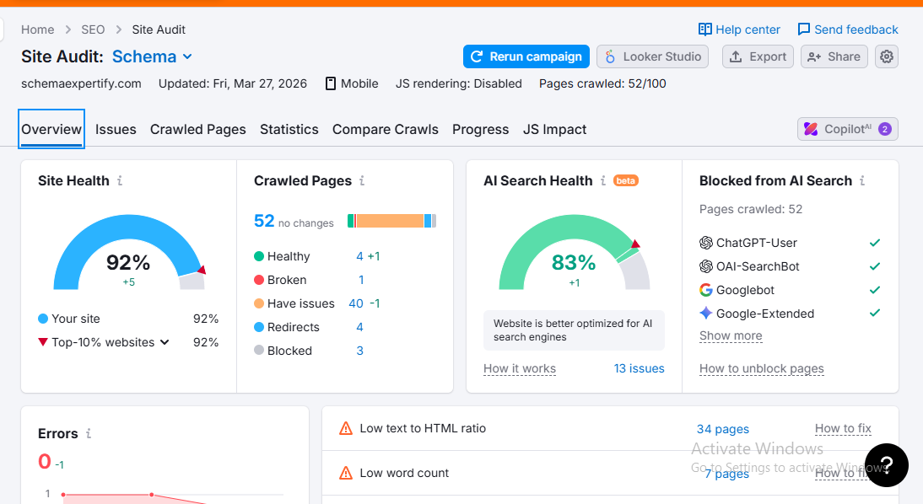Click the Errors count 0
The image size is (923, 504).
pos(45,462)
